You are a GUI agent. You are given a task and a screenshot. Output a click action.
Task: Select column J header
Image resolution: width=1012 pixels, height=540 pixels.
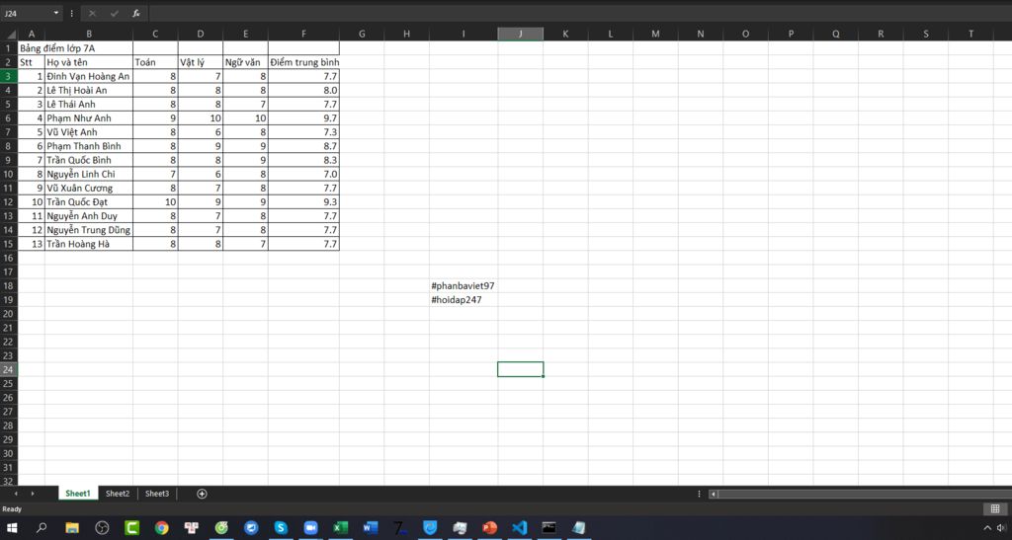tap(520, 35)
